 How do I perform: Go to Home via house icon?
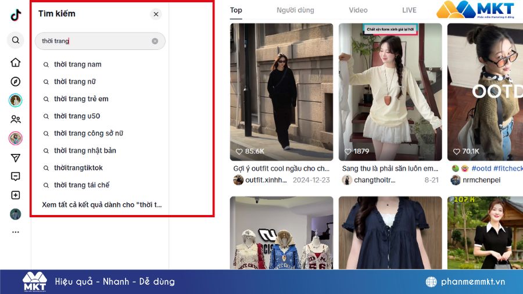(x=16, y=63)
